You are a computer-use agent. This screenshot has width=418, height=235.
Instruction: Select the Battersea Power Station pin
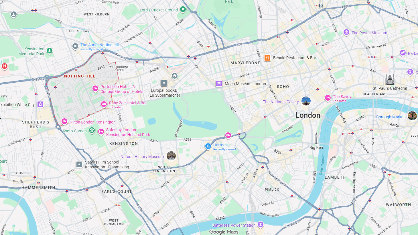pos(260,224)
